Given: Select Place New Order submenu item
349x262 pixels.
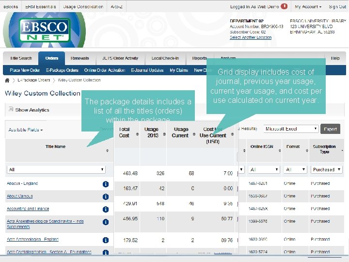Looking at the screenshot, I should click(25, 70).
